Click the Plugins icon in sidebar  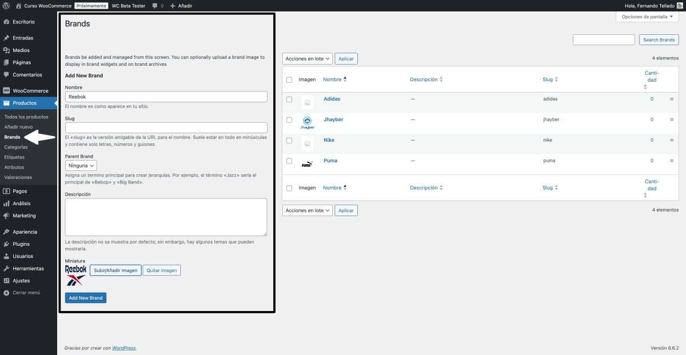[x=6, y=244]
